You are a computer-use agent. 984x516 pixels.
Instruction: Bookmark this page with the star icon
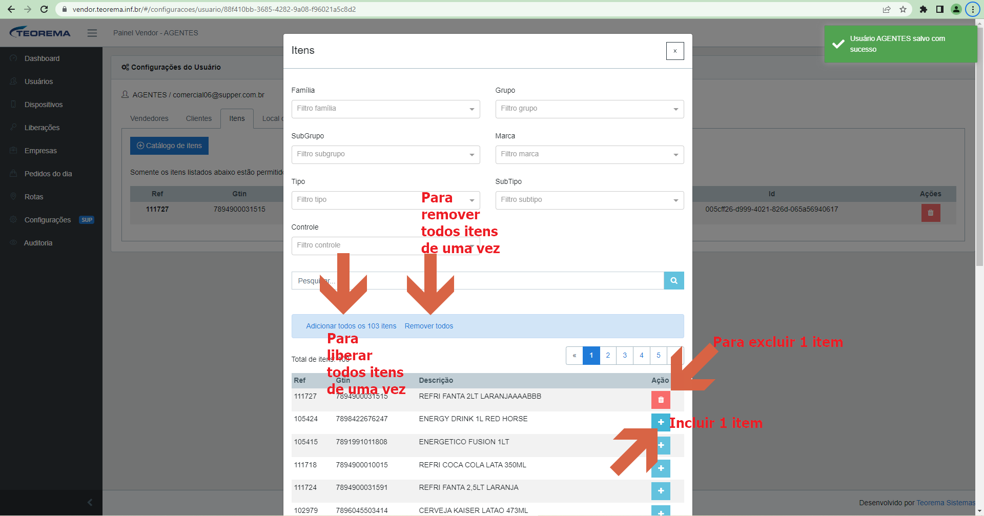(903, 9)
